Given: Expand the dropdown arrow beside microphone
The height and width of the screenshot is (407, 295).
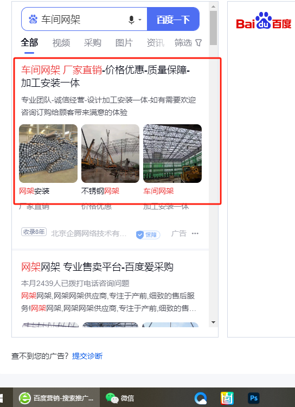Looking at the screenshot, I should tap(140, 20).
